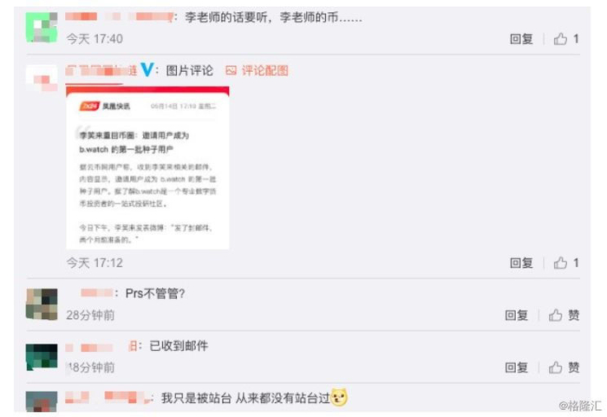
Task: Open the 评论配图 picture icon
Action: 232,70
